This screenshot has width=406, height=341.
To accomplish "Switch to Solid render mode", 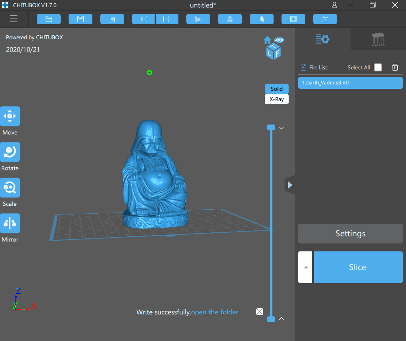I will pos(276,89).
